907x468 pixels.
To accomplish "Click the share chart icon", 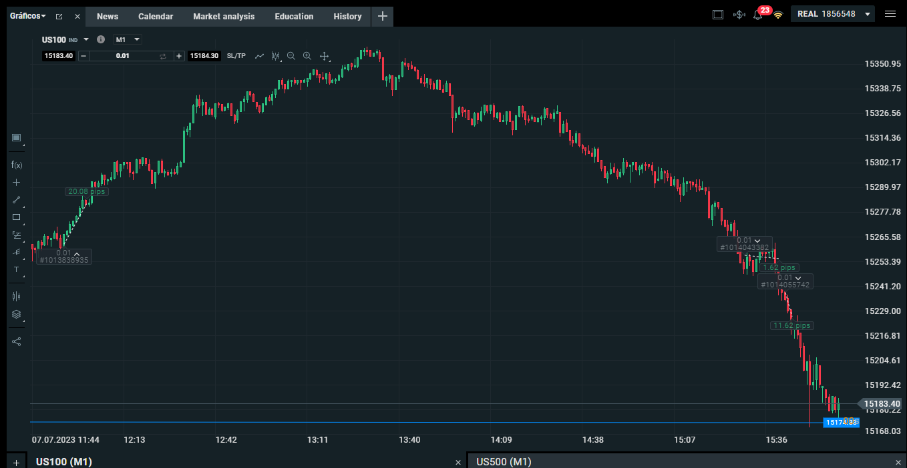I will click(x=17, y=341).
